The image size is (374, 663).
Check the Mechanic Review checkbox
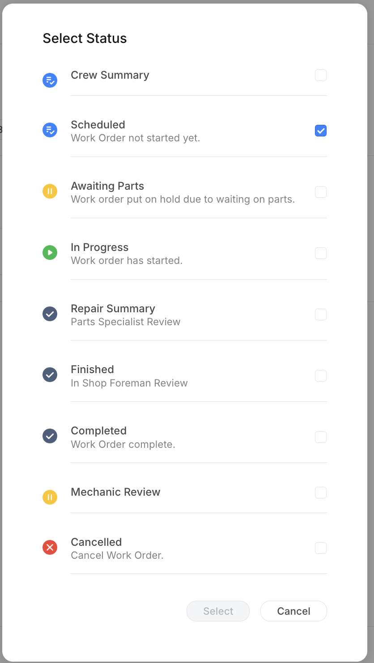coord(320,493)
